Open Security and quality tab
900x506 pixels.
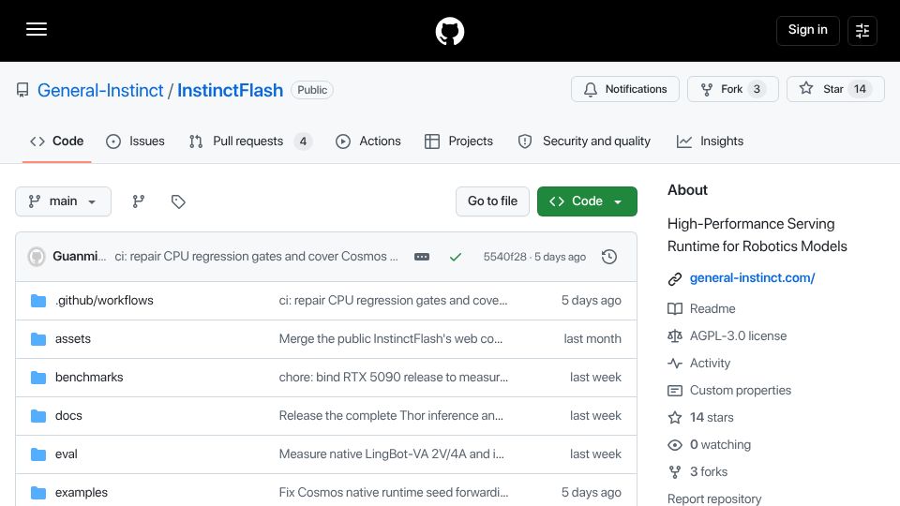coord(584,141)
